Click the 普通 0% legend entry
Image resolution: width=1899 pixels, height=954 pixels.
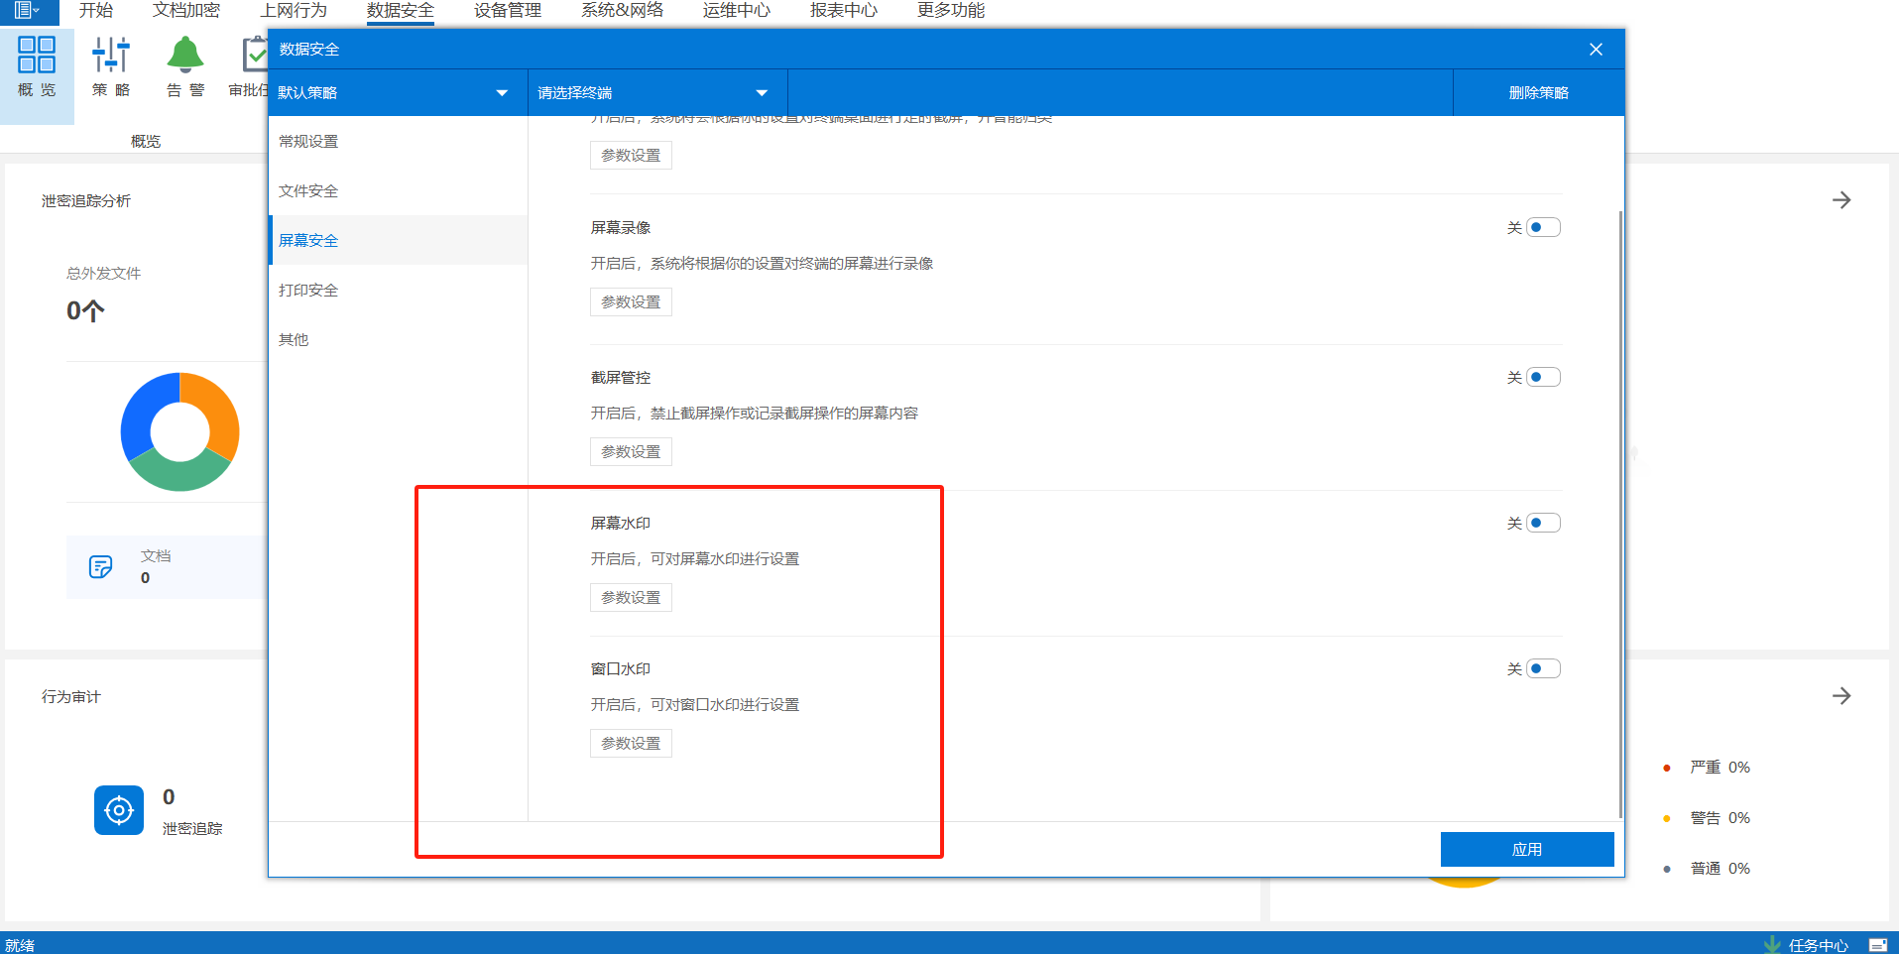click(1707, 869)
